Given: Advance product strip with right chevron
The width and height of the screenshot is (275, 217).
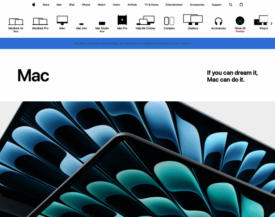Looking at the screenshot, I should (271, 24).
